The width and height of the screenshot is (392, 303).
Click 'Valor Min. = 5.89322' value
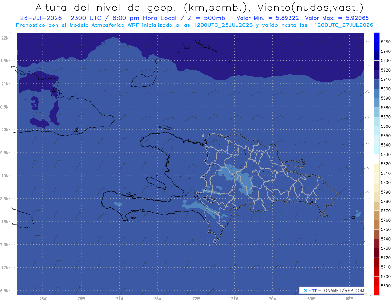268,18
